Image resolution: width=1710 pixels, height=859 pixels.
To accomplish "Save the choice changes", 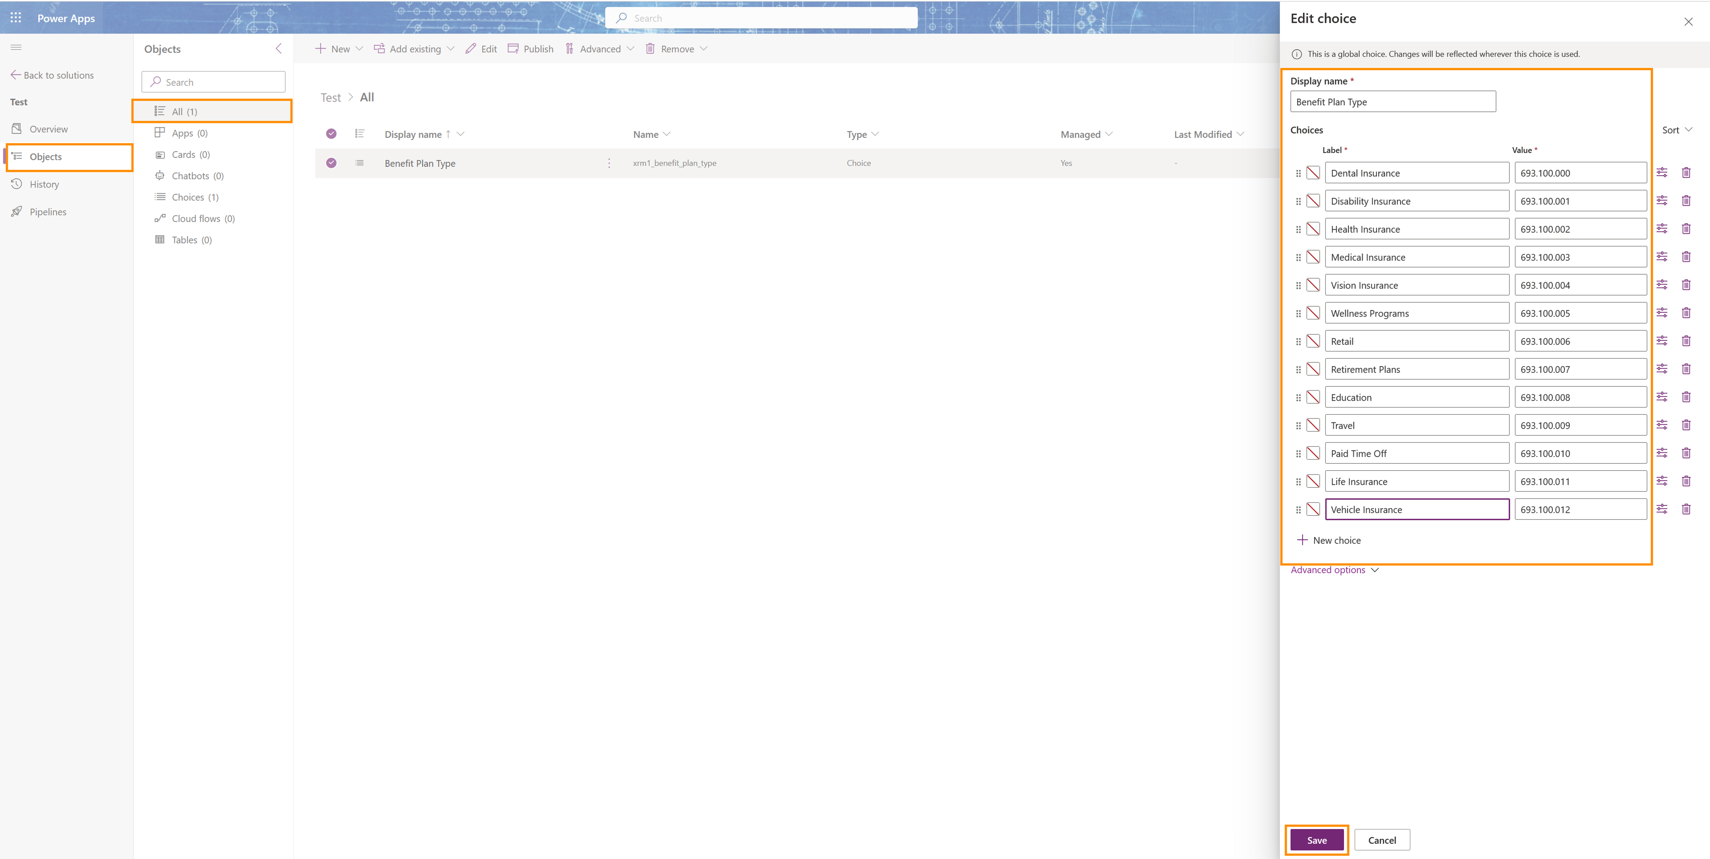I will tap(1316, 840).
